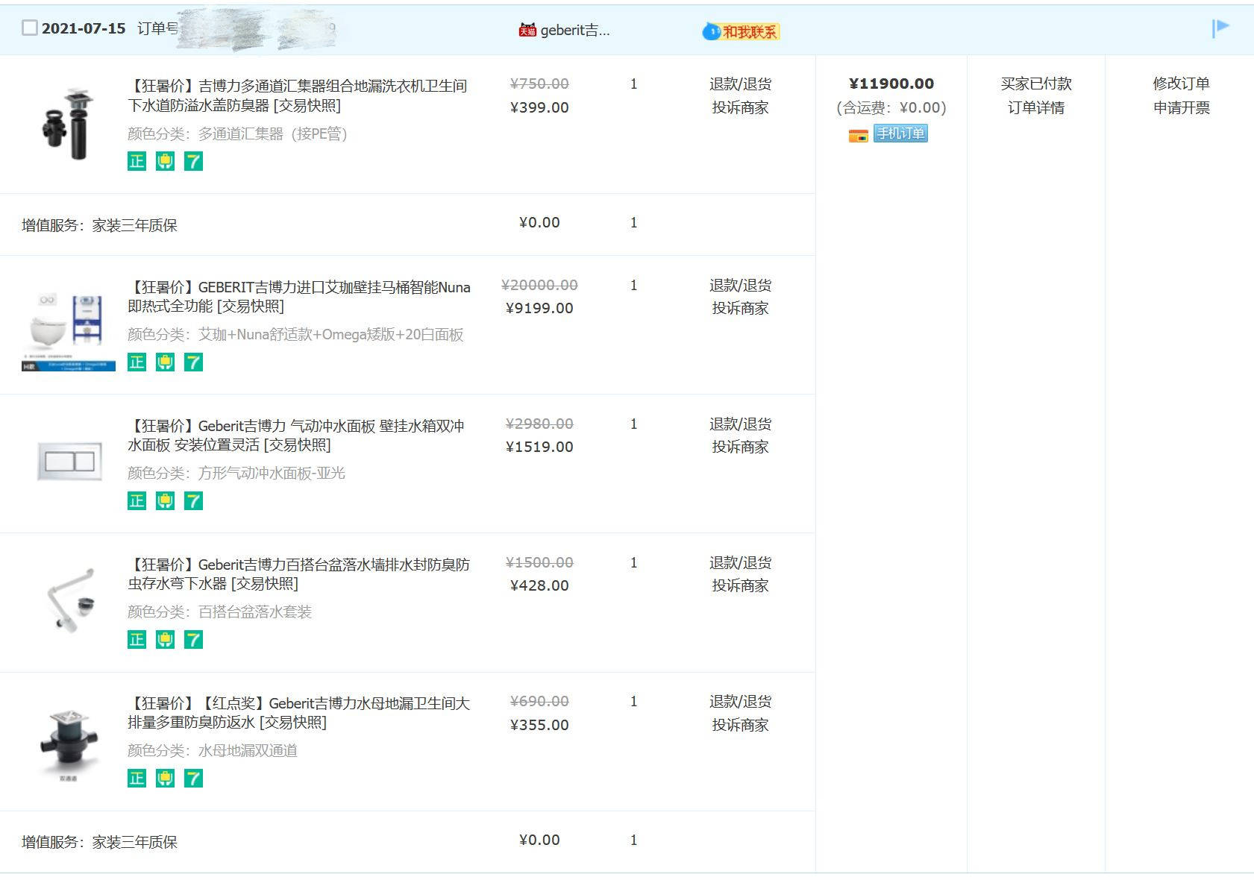The width and height of the screenshot is (1254, 880).
Task: Click the yellow consumer protection badge on 多通道汇集器 item
Action: 165,161
